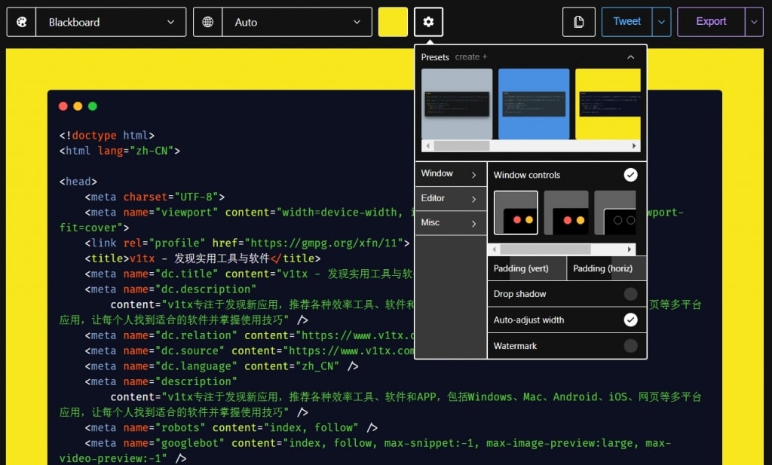Click the Export button
The width and height of the screenshot is (772, 465).
click(x=711, y=22)
